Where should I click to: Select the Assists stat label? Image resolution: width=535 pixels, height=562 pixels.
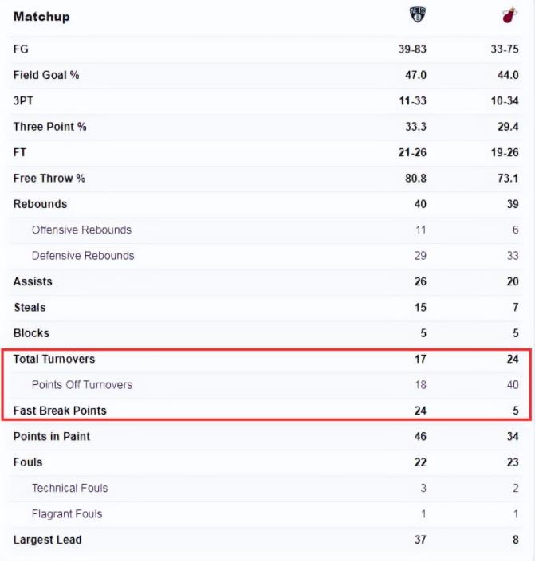coord(32,281)
